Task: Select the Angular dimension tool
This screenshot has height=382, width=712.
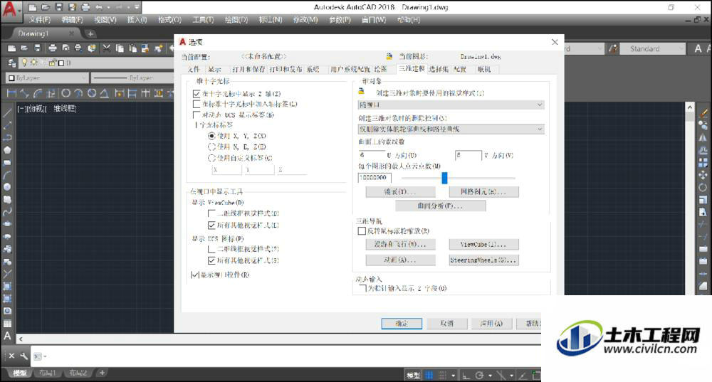Action: 104,93
